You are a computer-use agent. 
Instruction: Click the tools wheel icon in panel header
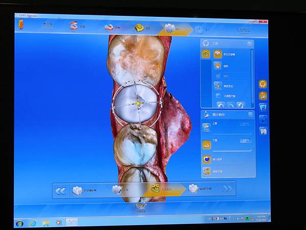206,43
